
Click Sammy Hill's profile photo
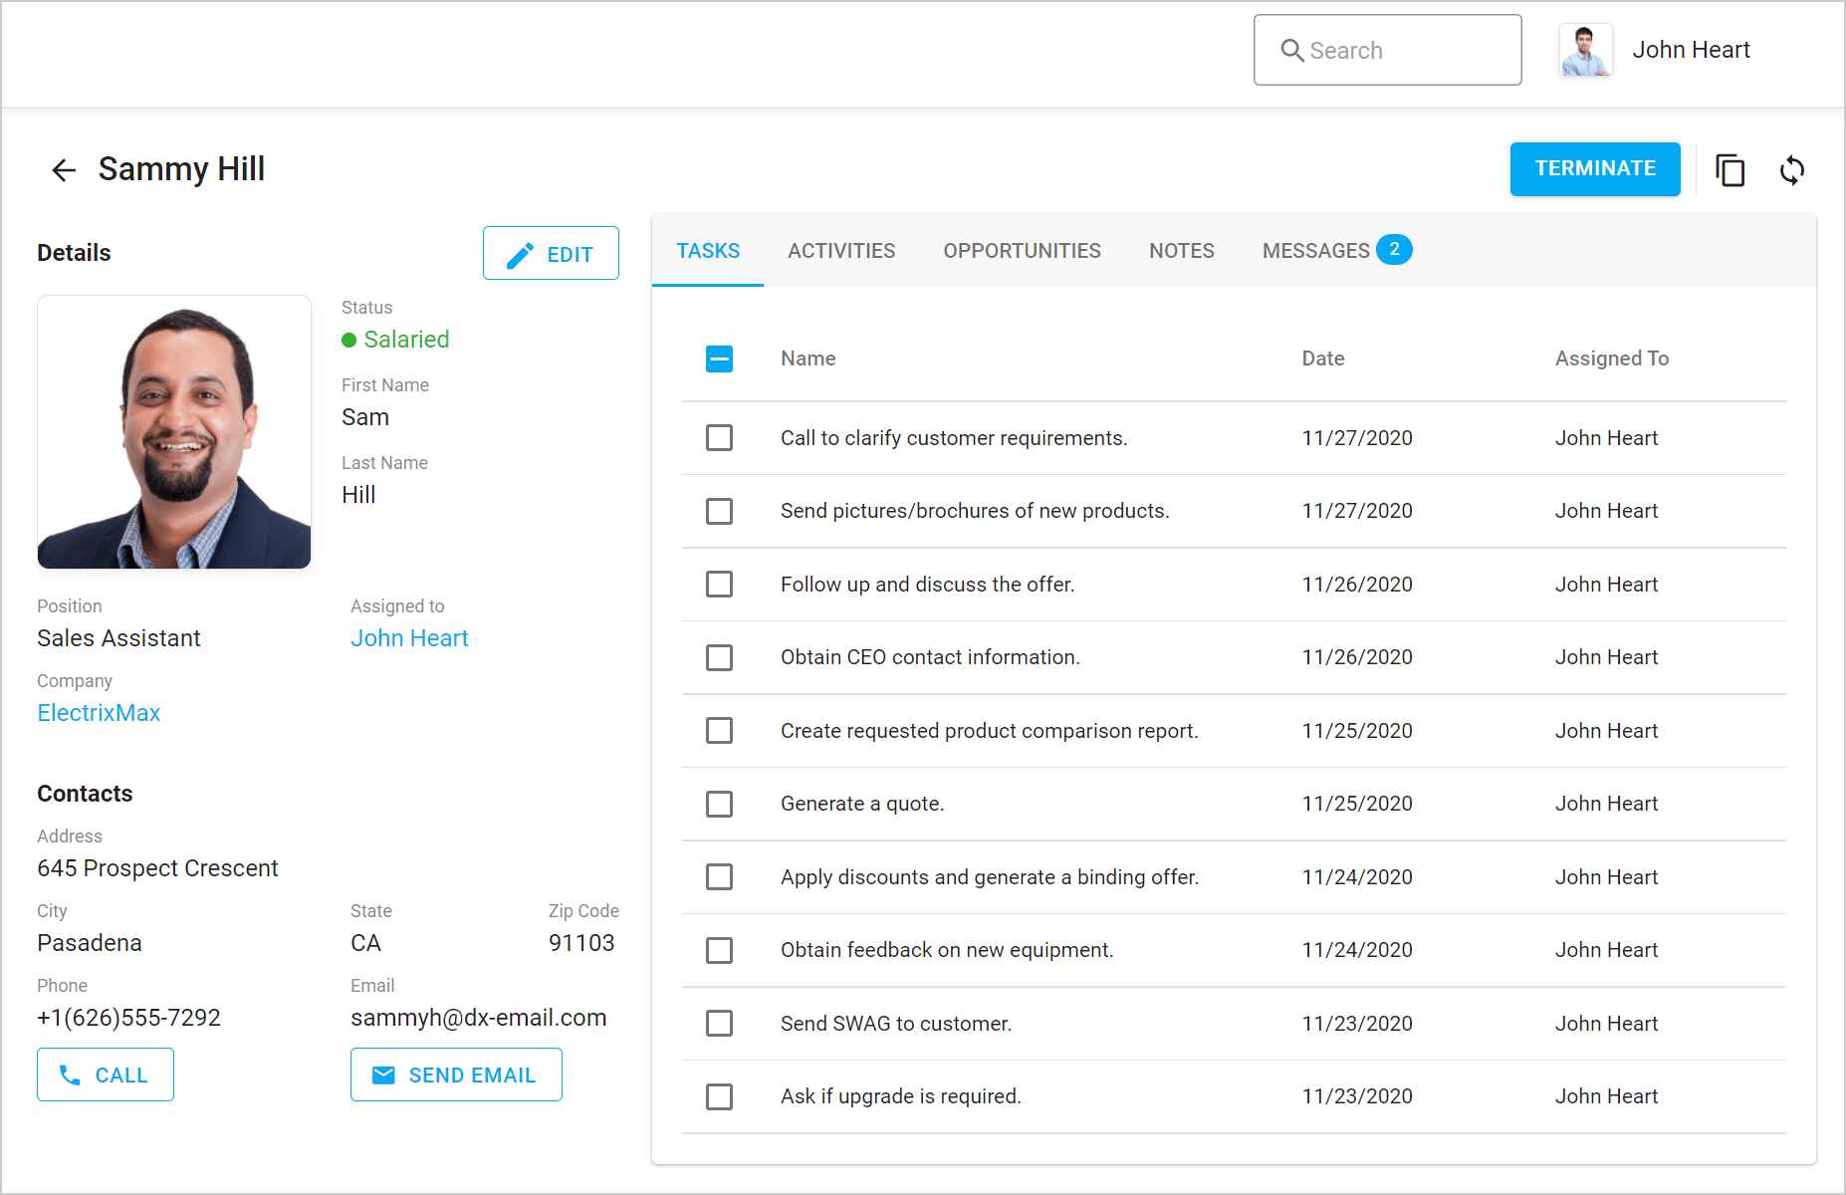click(x=173, y=431)
